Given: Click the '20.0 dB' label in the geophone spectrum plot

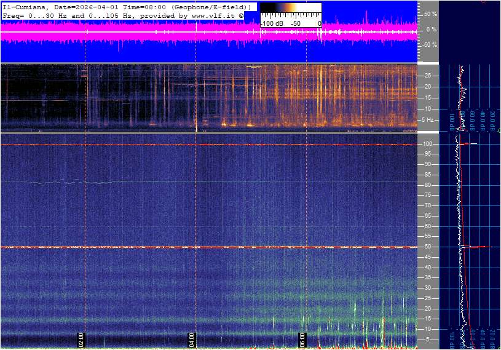Looking at the screenshot, I should pyautogui.click(x=493, y=122).
